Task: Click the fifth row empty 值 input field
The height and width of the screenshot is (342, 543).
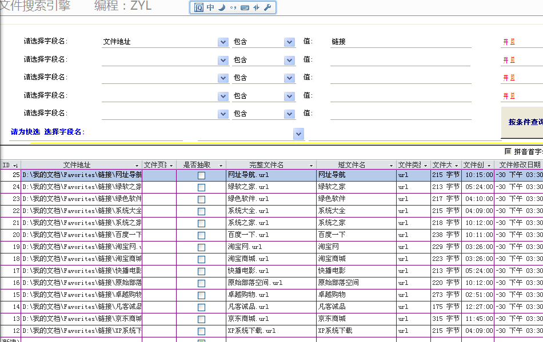Action: (401, 114)
